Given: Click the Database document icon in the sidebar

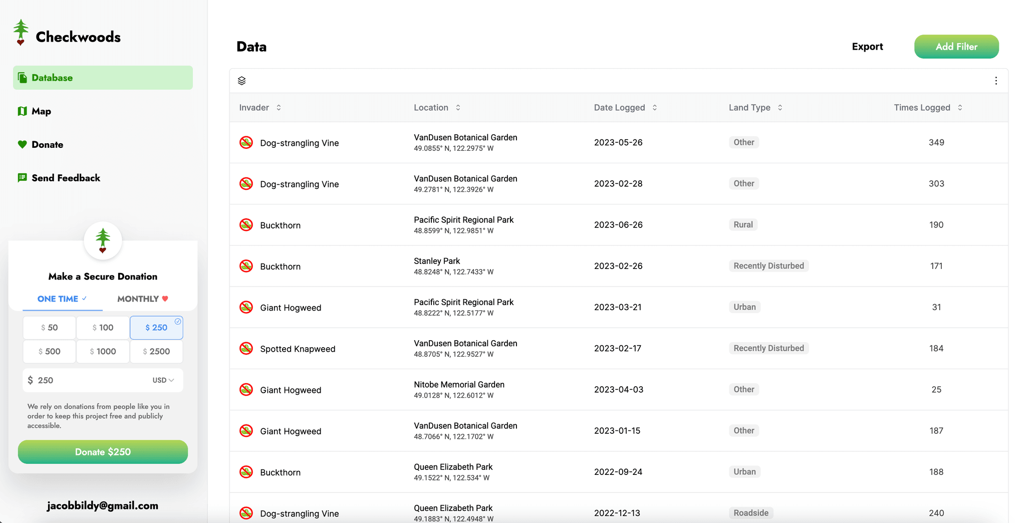Looking at the screenshot, I should point(22,77).
